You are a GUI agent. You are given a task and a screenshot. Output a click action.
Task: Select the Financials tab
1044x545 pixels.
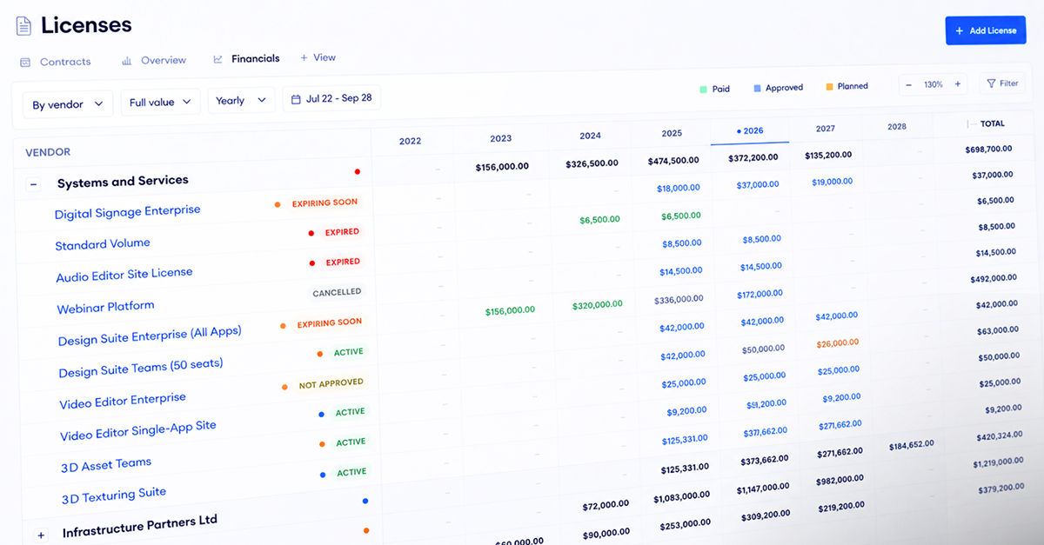point(246,59)
